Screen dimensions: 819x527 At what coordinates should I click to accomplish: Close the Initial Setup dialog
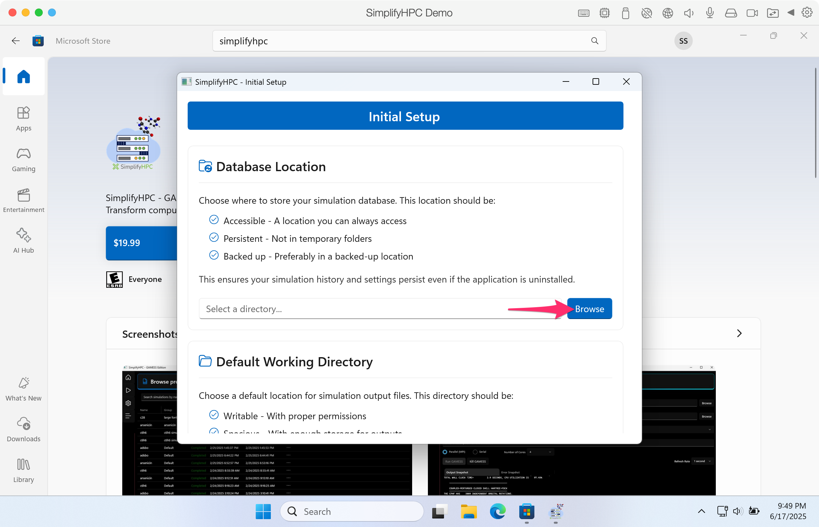tap(626, 81)
